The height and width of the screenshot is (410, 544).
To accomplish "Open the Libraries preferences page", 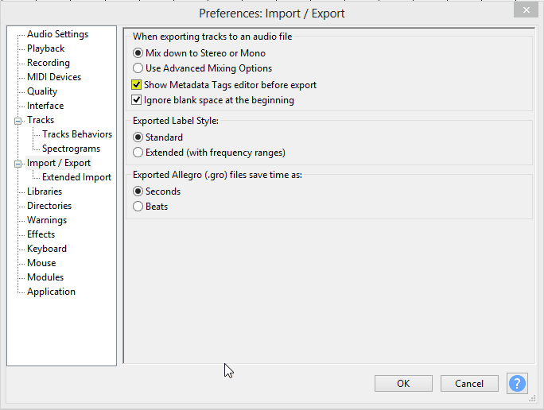I will point(45,191).
